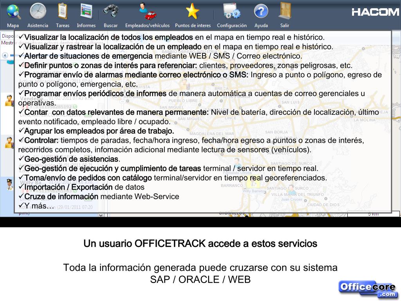401x301 pixels.
Task: Click the device list scrollbar down arrow
Action: (101, 215)
